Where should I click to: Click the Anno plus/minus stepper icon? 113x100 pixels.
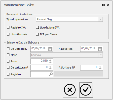click(50, 61)
